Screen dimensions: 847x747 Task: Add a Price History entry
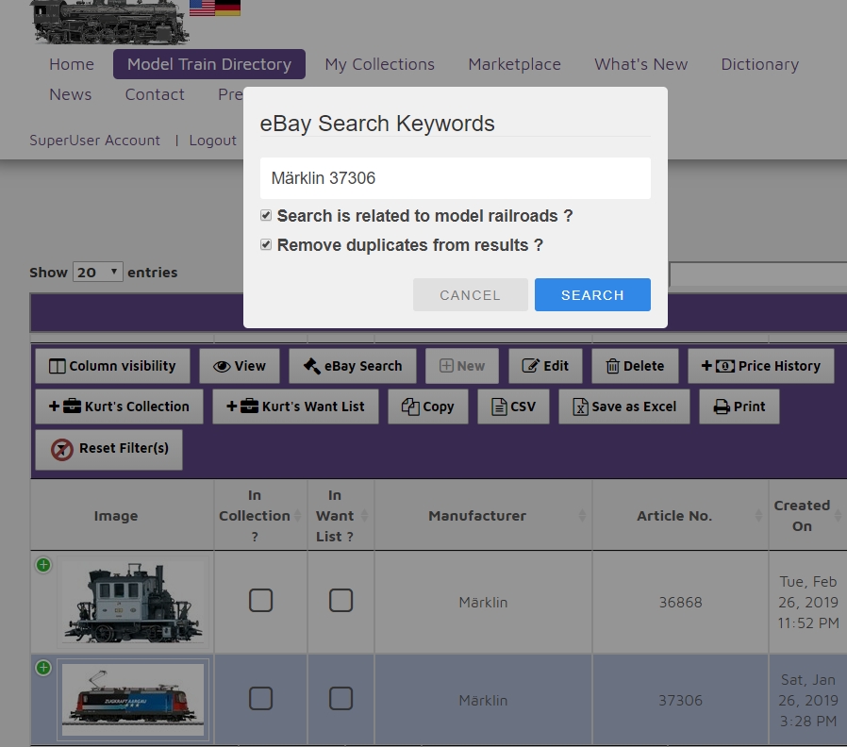pos(761,366)
